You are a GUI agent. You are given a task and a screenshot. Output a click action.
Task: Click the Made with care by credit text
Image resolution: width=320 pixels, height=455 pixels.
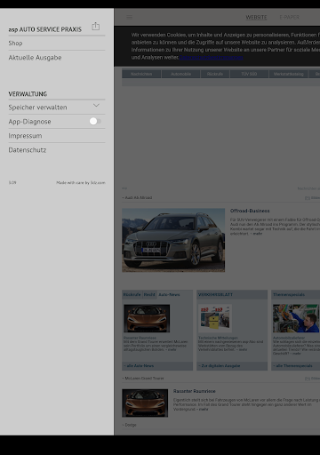pyautogui.click(x=81, y=183)
